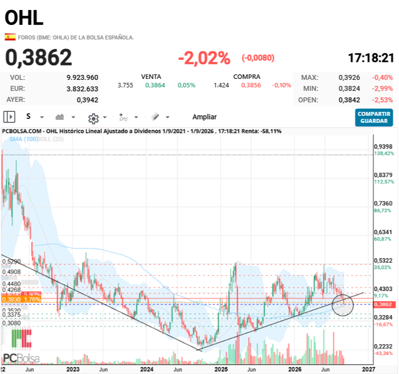Viewport: 399px width, 374px height.
Task: Click the red 0,3862 price axis tag
Action: pos(385,305)
